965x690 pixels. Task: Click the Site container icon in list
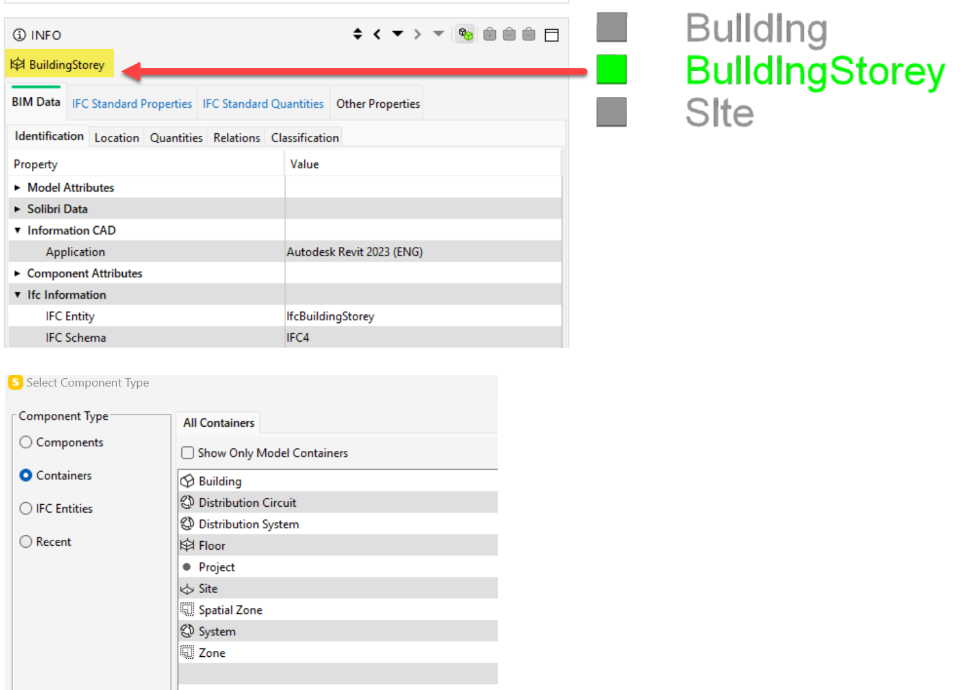(x=187, y=589)
